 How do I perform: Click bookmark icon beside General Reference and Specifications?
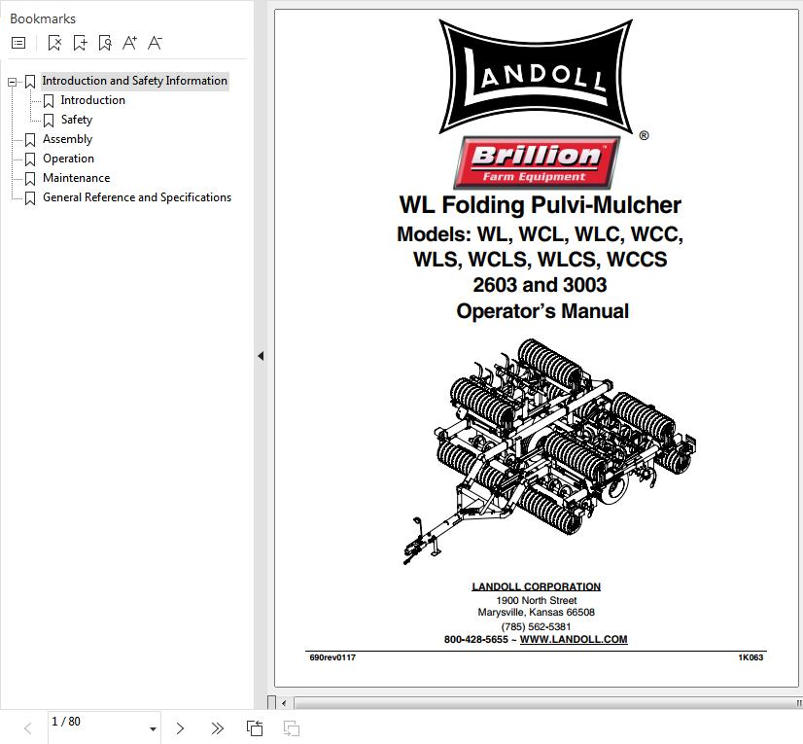point(30,198)
